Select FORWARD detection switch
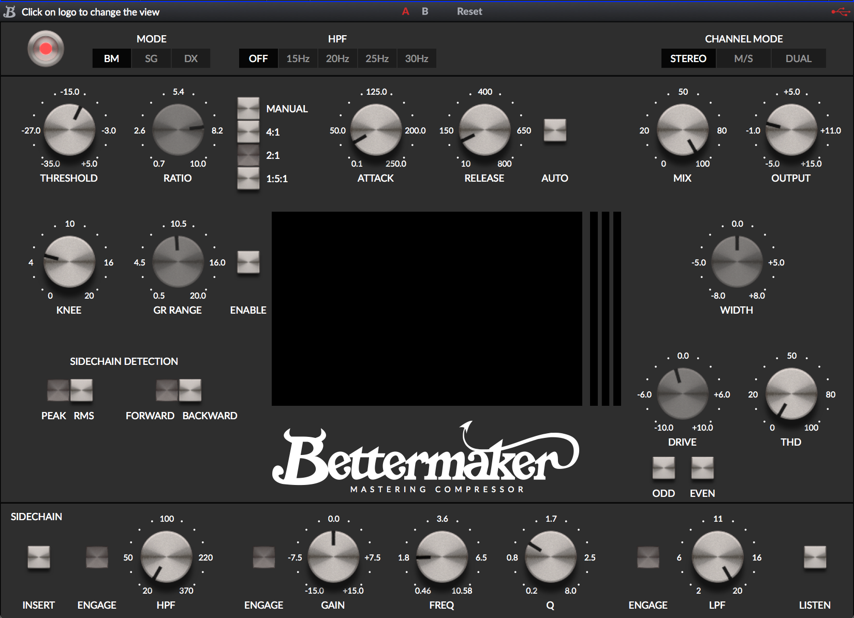Image resolution: width=854 pixels, height=618 pixels. click(x=167, y=390)
